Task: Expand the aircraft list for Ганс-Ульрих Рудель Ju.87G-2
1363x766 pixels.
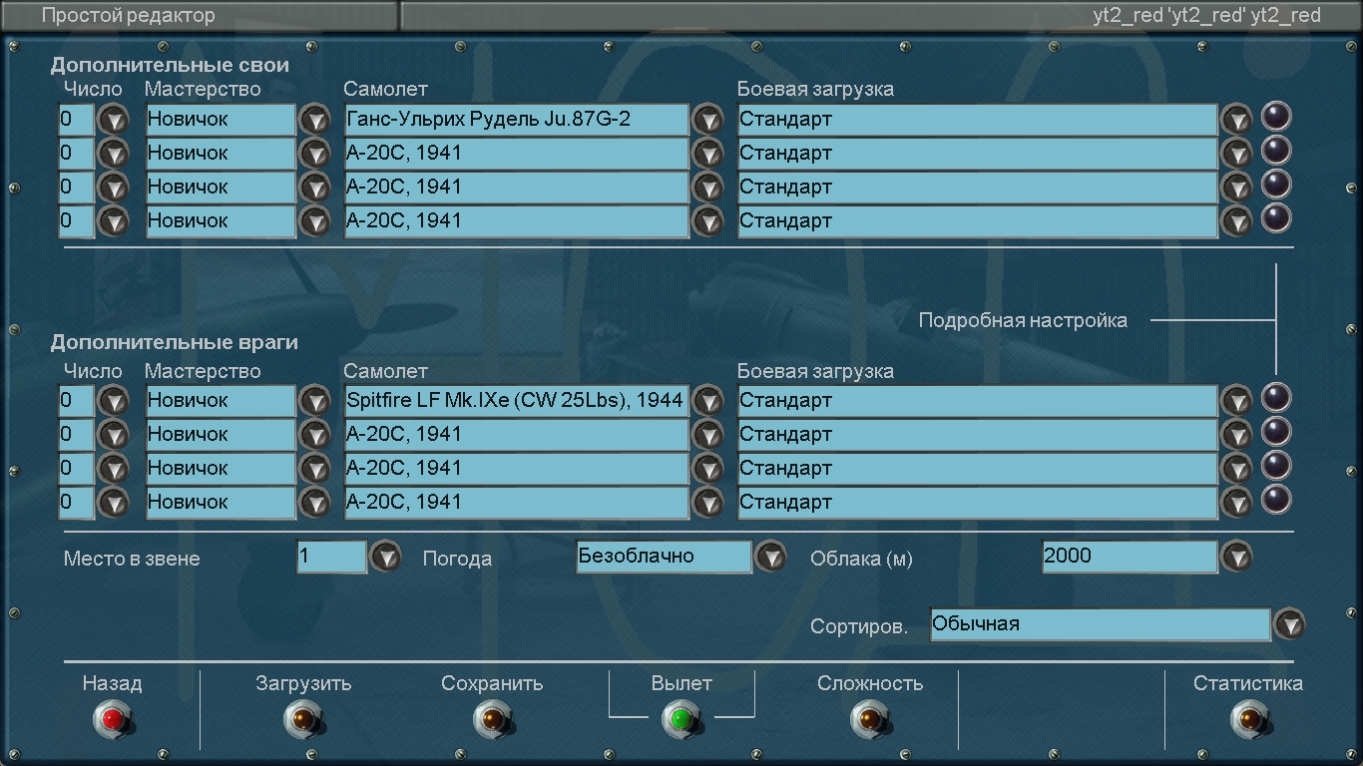Action: [x=707, y=120]
